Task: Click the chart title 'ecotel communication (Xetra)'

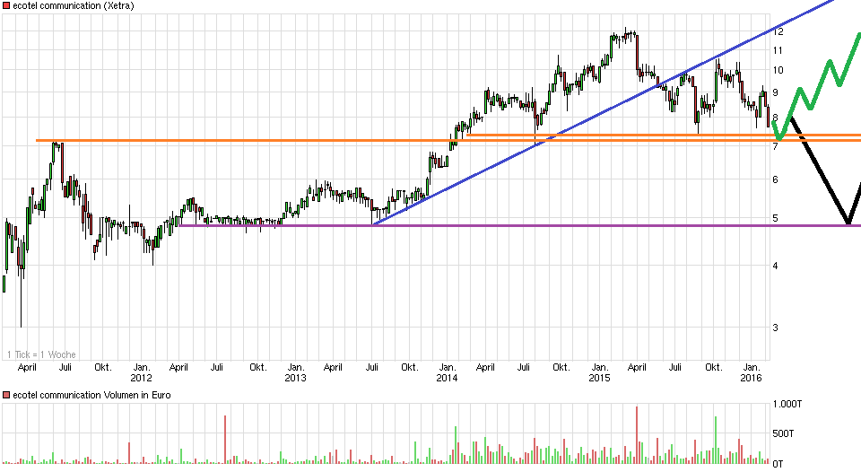Action: tap(73, 6)
